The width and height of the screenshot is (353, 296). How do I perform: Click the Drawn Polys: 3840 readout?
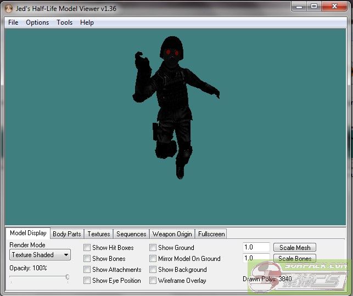pos(267,279)
